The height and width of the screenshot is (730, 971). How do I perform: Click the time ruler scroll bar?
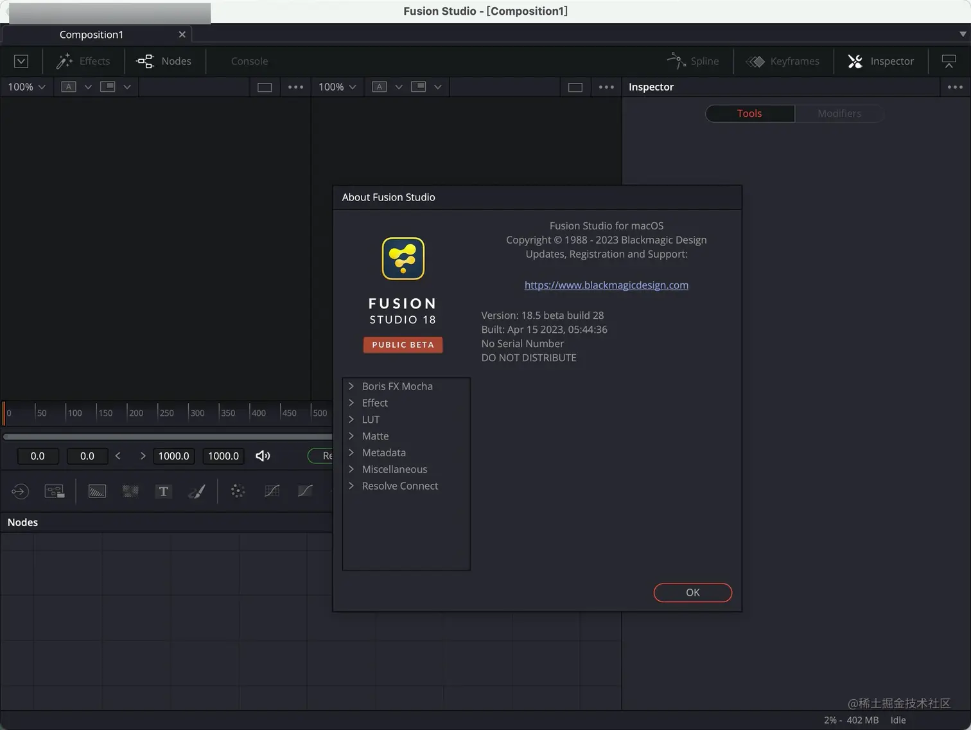click(168, 436)
